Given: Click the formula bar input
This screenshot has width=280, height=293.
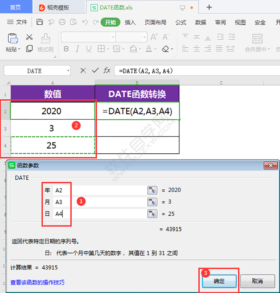Looking at the screenshot, I should (x=197, y=71).
